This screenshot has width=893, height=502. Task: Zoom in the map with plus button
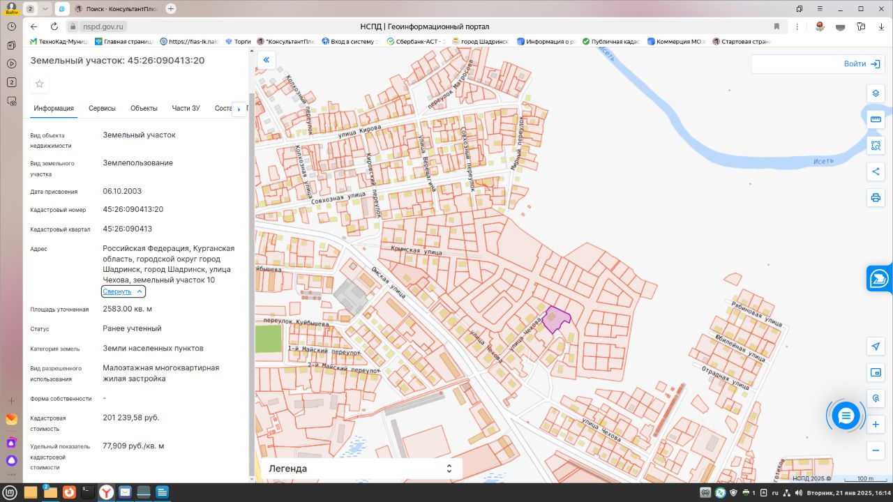[x=876, y=425]
